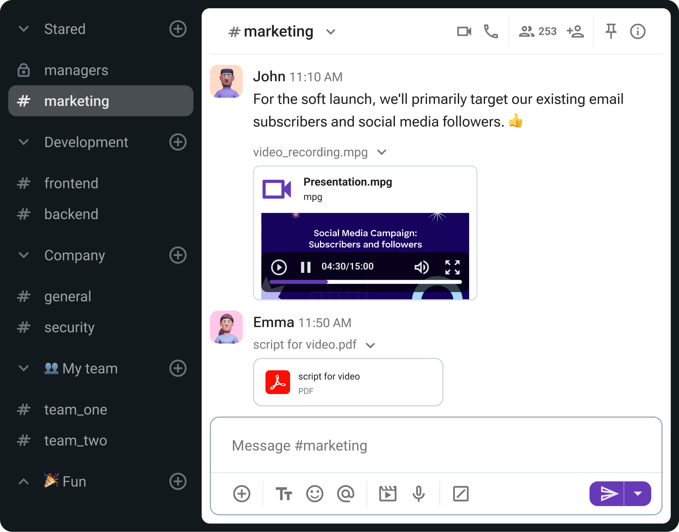The width and height of the screenshot is (679, 532).
Task: Mute the video volume
Action: click(421, 267)
